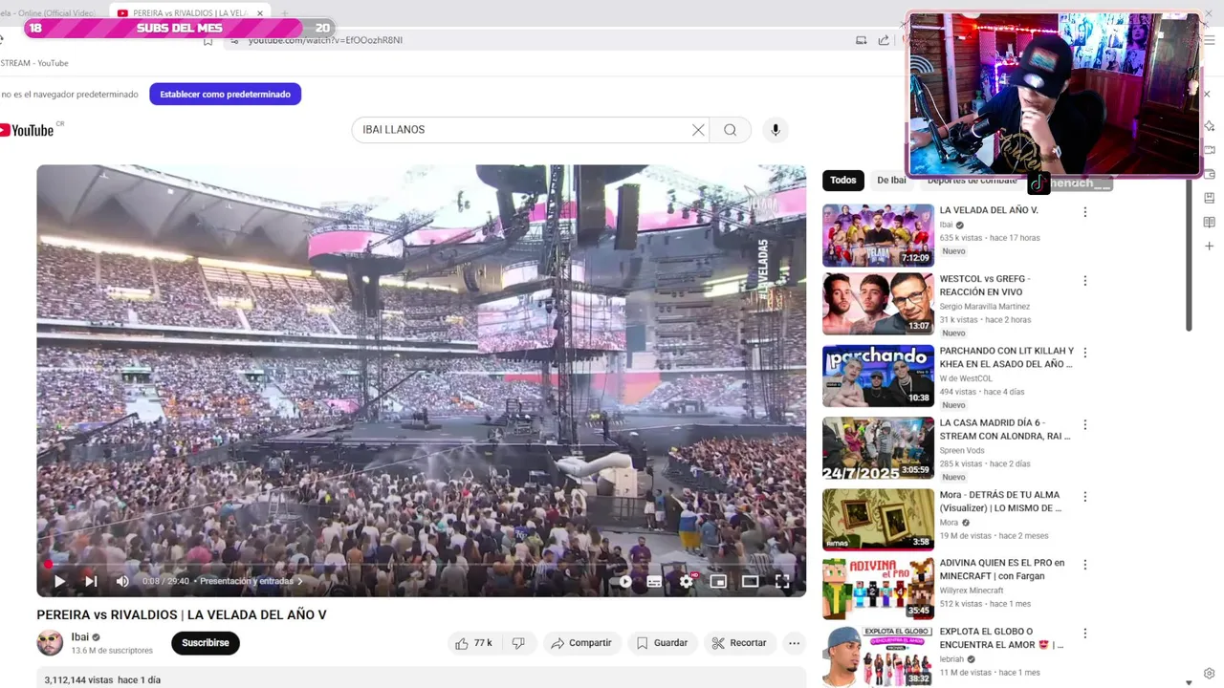Open options for ADIVINA QUIEN ES EL PRO

tap(1084, 565)
